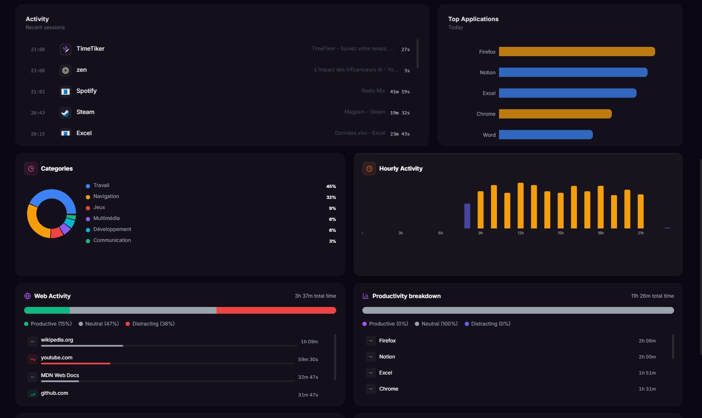This screenshot has height=418, width=702.
Task: Click the Productivity breakdown chart icon
Action: click(x=366, y=296)
